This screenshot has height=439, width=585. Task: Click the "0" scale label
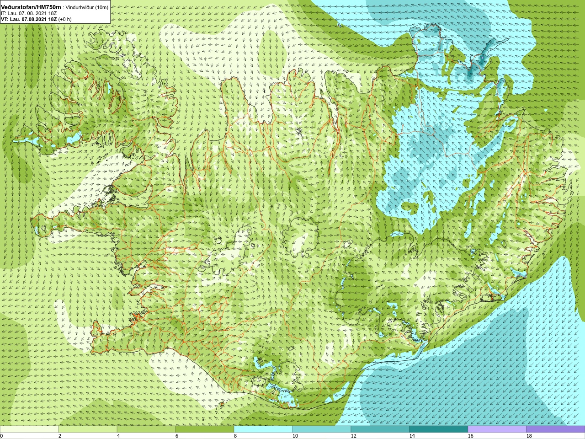1,436
